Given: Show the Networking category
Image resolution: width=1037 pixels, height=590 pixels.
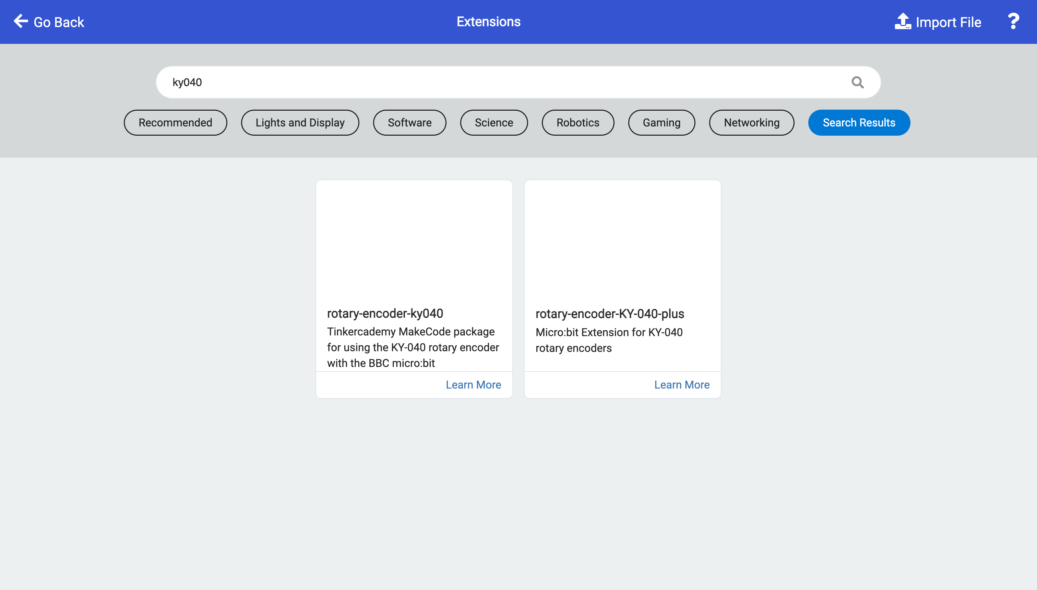Looking at the screenshot, I should click(752, 123).
